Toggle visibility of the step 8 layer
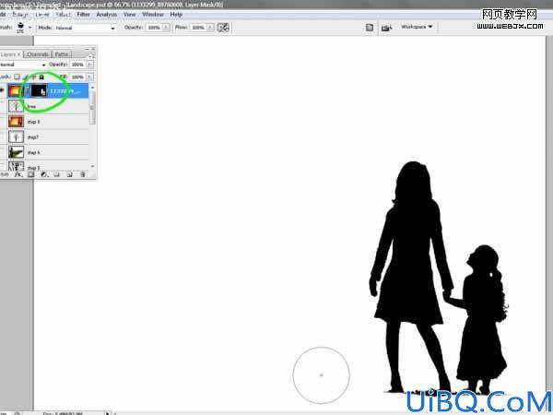 (x=2, y=122)
